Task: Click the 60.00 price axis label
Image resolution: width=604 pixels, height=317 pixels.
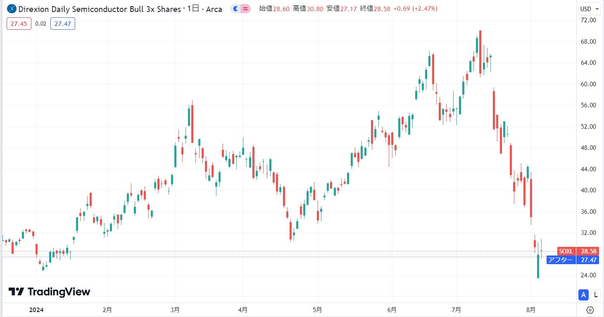Action: (588, 84)
